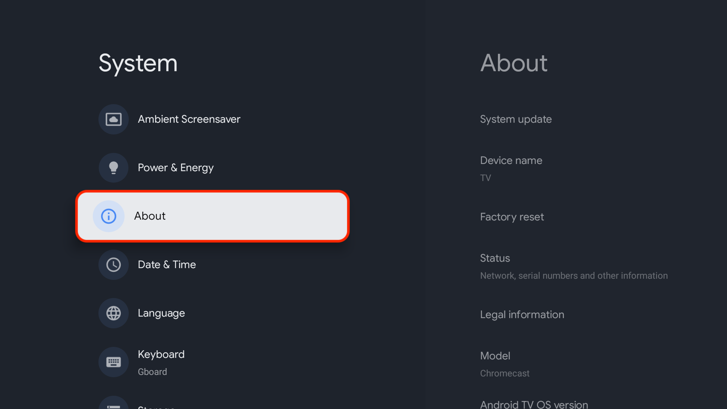Select System update option
727x409 pixels.
click(516, 119)
